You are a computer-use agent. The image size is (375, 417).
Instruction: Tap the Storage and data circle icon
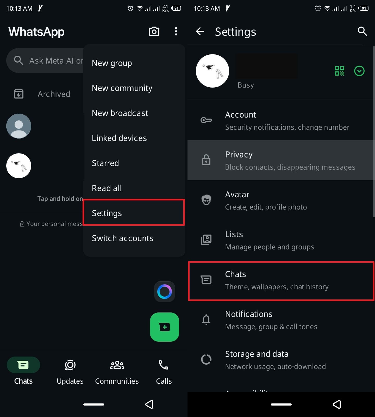coord(206,359)
